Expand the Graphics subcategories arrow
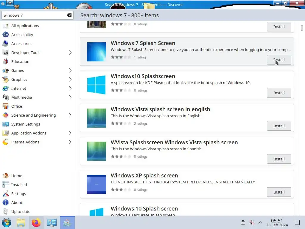The height and width of the screenshot is (229, 305). [70, 79]
